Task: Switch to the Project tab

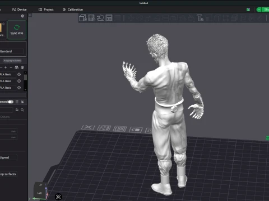Action: click(x=46, y=9)
